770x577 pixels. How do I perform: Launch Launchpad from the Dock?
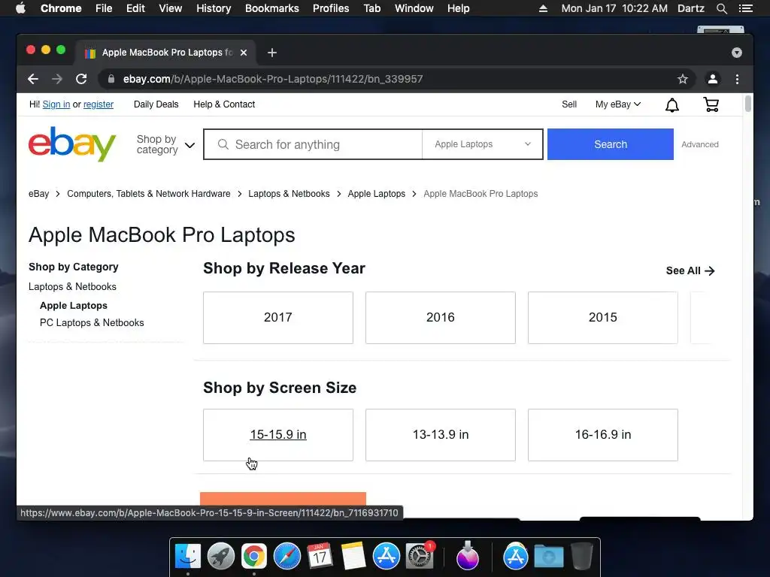pyautogui.click(x=221, y=557)
